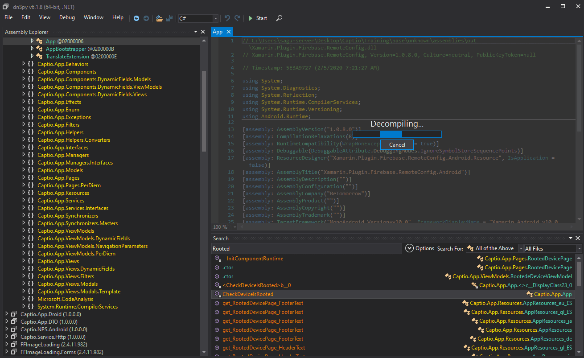Click namespace braces icon for Captio.App.Services
This screenshot has height=358, width=584.
coord(31,201)
